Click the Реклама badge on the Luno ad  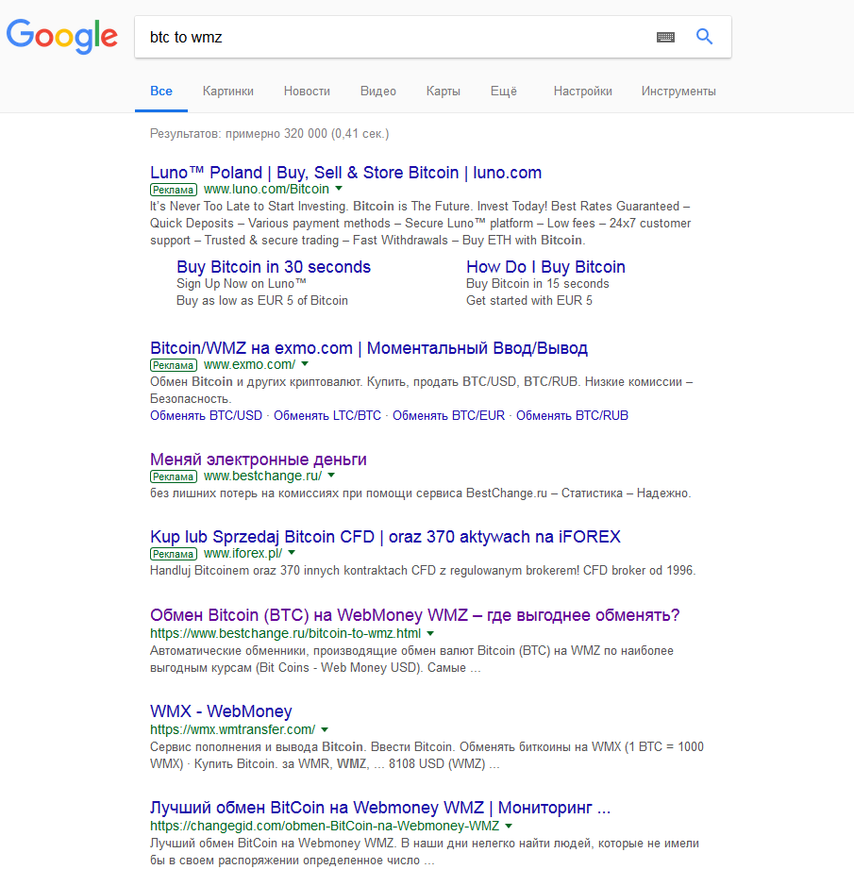[x=174, y=190]
